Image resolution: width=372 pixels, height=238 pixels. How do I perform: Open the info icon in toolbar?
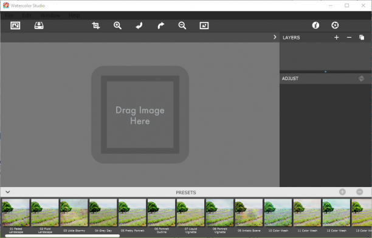pos(315,25)
